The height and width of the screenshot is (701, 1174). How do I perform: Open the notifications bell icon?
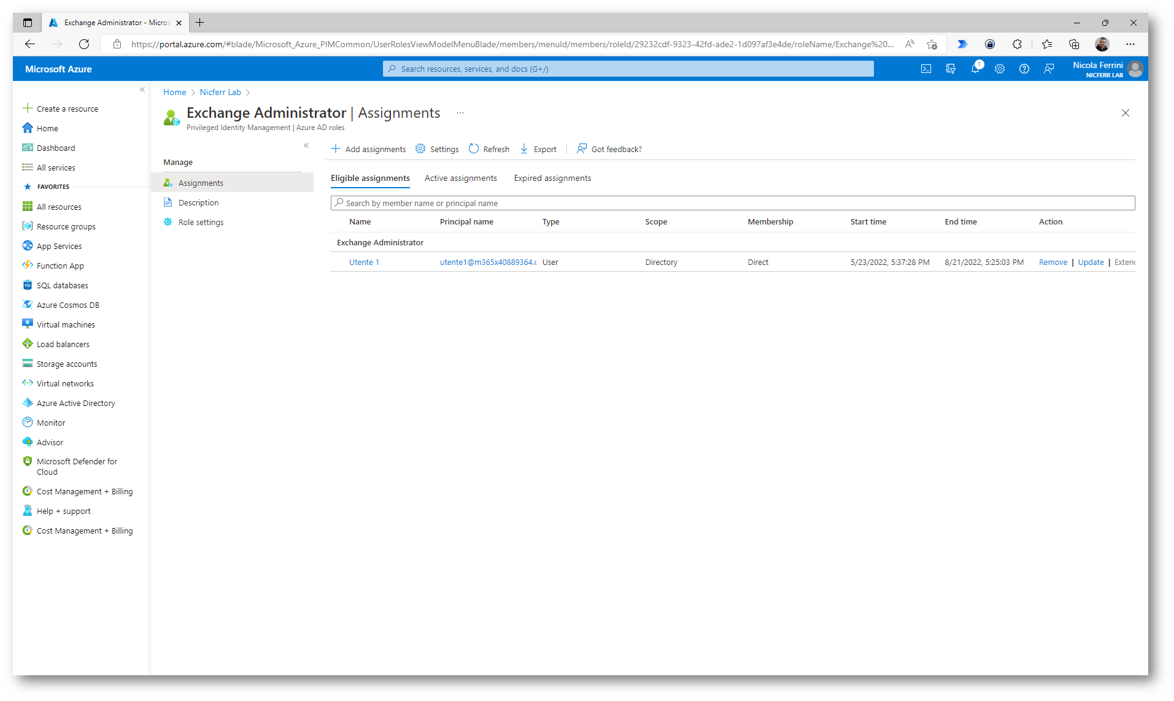click(975, 68)
